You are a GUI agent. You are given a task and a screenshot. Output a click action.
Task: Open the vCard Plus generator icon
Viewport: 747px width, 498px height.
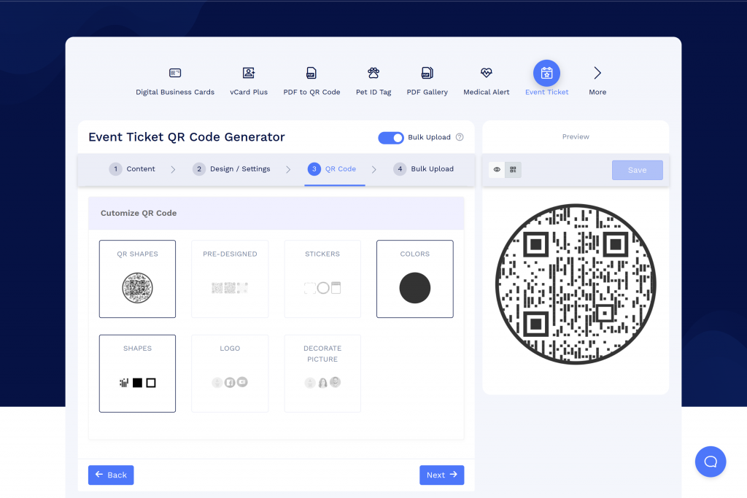click(248, 73)
